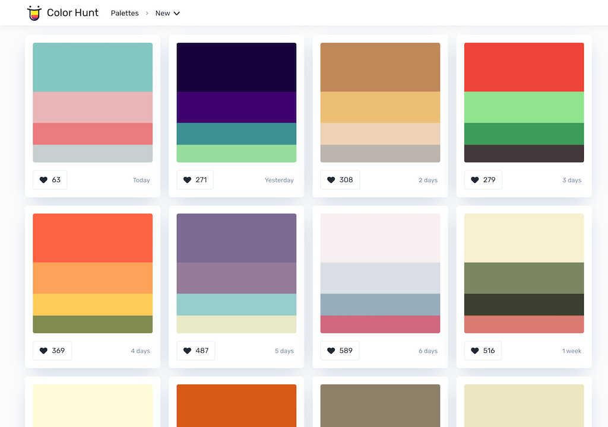The width and height of the screenshot is (608, 427).
Task: Select the pale pink swatch in the 6 days palette
Action: tap(381, 238)
